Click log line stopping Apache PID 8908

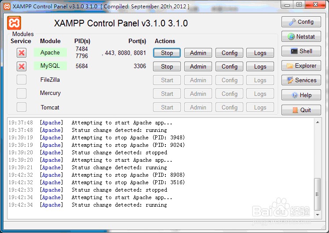(x=96, y=175)
